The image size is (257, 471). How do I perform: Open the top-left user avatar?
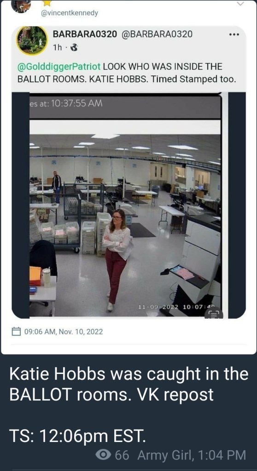coord(21,6)
